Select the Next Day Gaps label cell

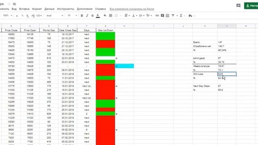tap(205, 86)
